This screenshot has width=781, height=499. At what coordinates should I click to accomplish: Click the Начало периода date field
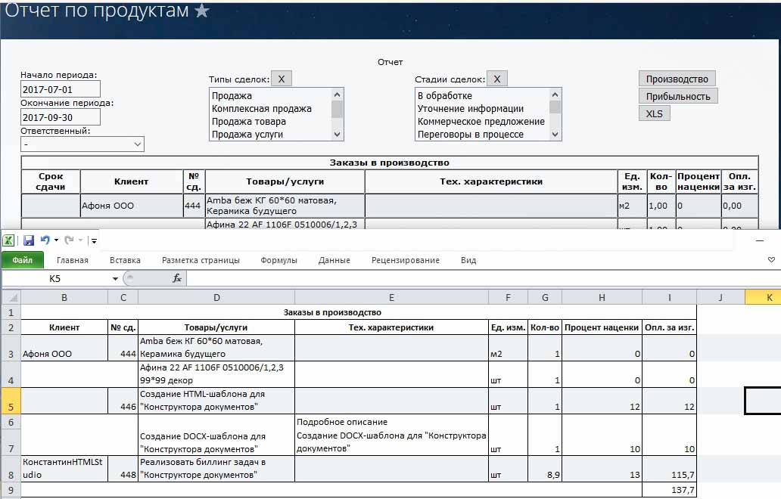(x=60, y=89)
